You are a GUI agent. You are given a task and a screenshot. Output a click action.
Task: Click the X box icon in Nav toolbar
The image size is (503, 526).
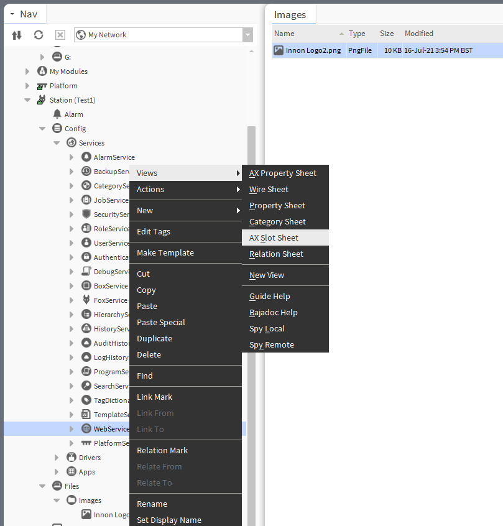[60, 35]
